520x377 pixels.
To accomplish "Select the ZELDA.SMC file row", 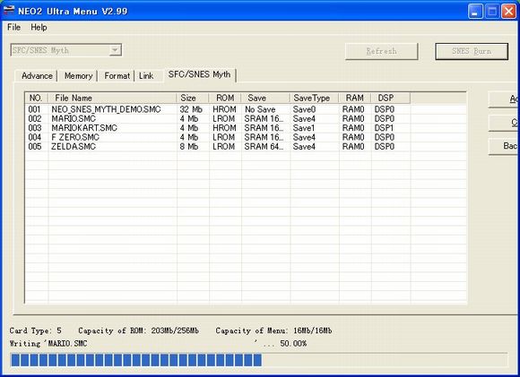I will pos(246,147).
